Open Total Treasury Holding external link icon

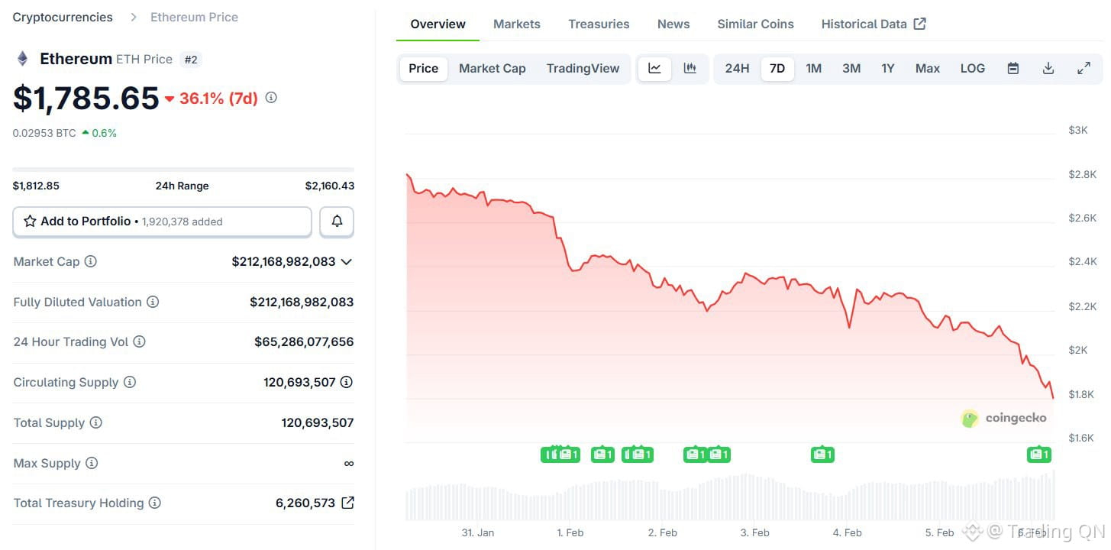point(347,503)
